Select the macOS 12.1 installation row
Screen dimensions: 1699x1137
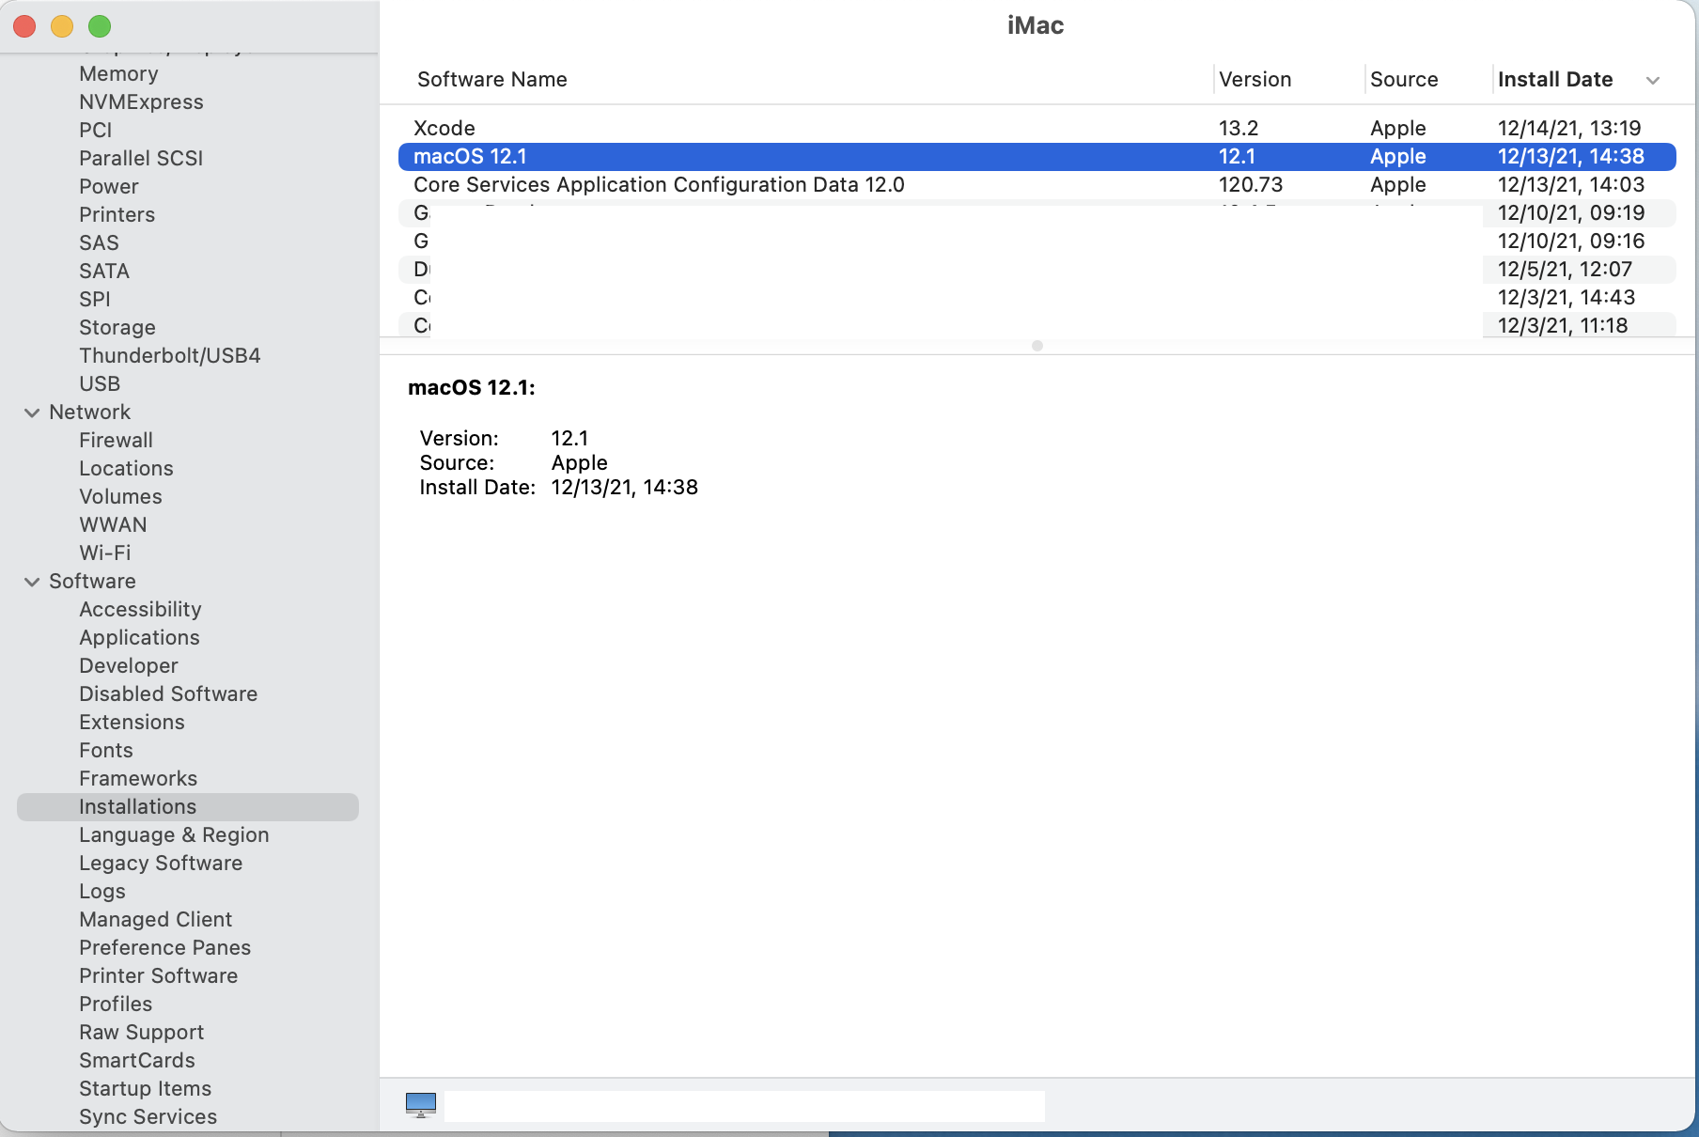pos(1037,157)
